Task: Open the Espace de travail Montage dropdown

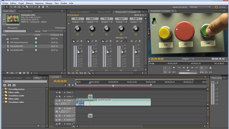Action: [x=200, y=7]
